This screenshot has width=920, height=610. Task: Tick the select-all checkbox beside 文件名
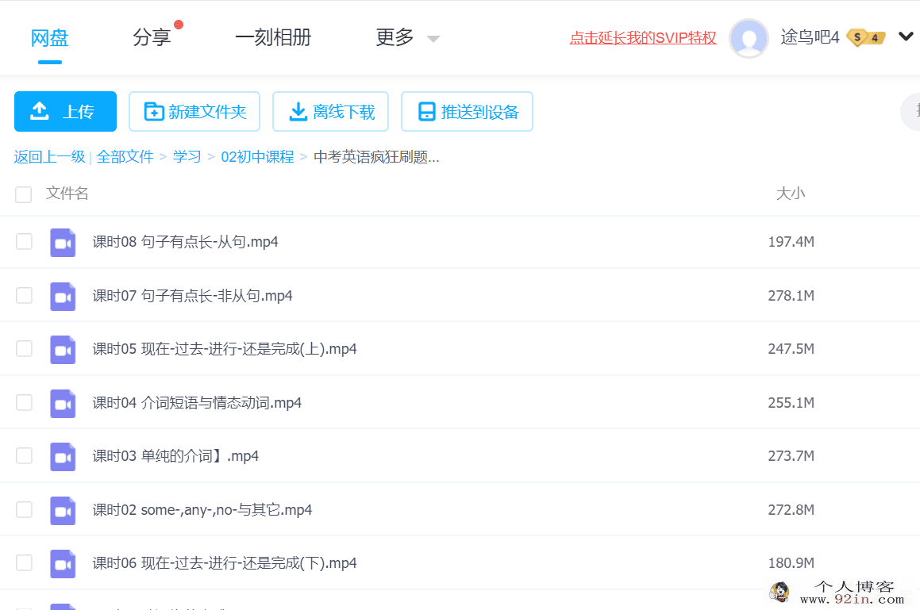click(24, 194)
